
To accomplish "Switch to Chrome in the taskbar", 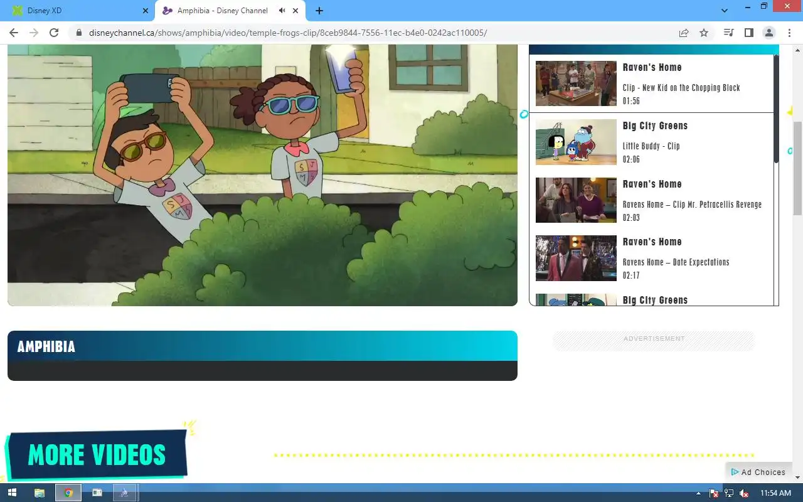I will [x=68, y=493].
